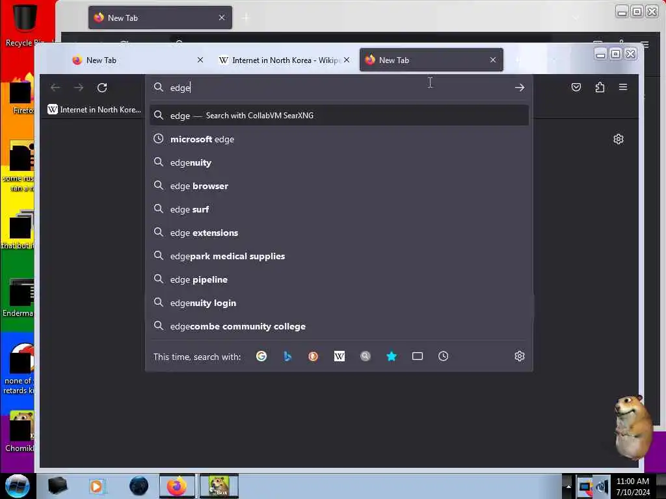
Task: Open Chomik desktop shortcut
Action: (19, 431)
